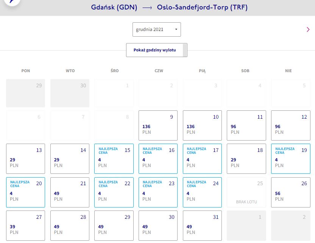Go to next month with right chevron
The width and height of the screenshot is (315, 243).
308,29
